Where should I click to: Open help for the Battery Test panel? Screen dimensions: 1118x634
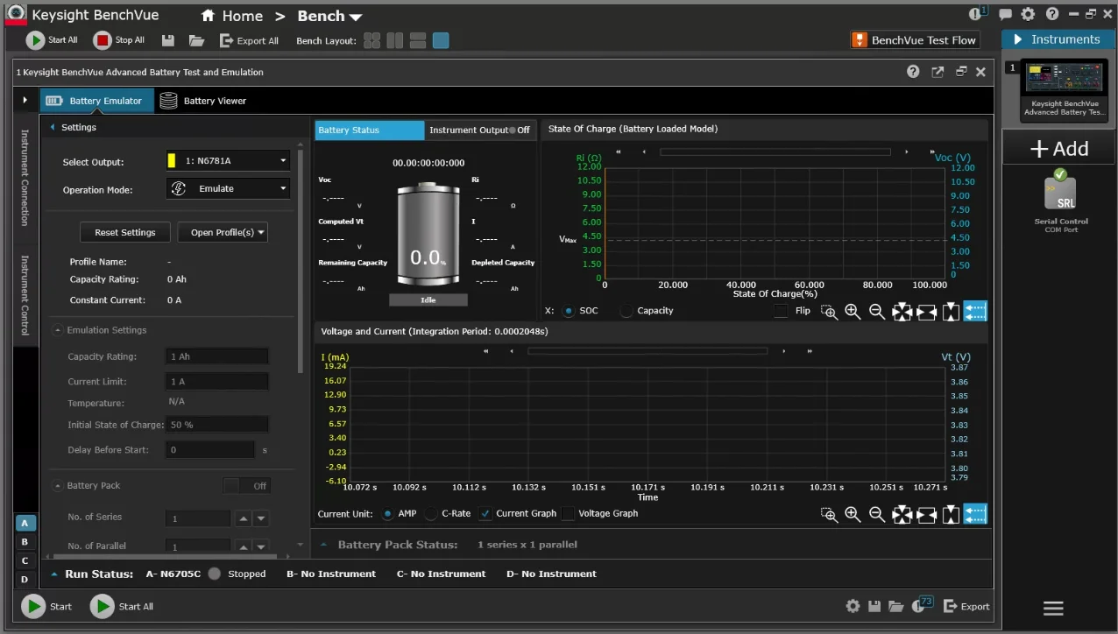click(913, 72)
